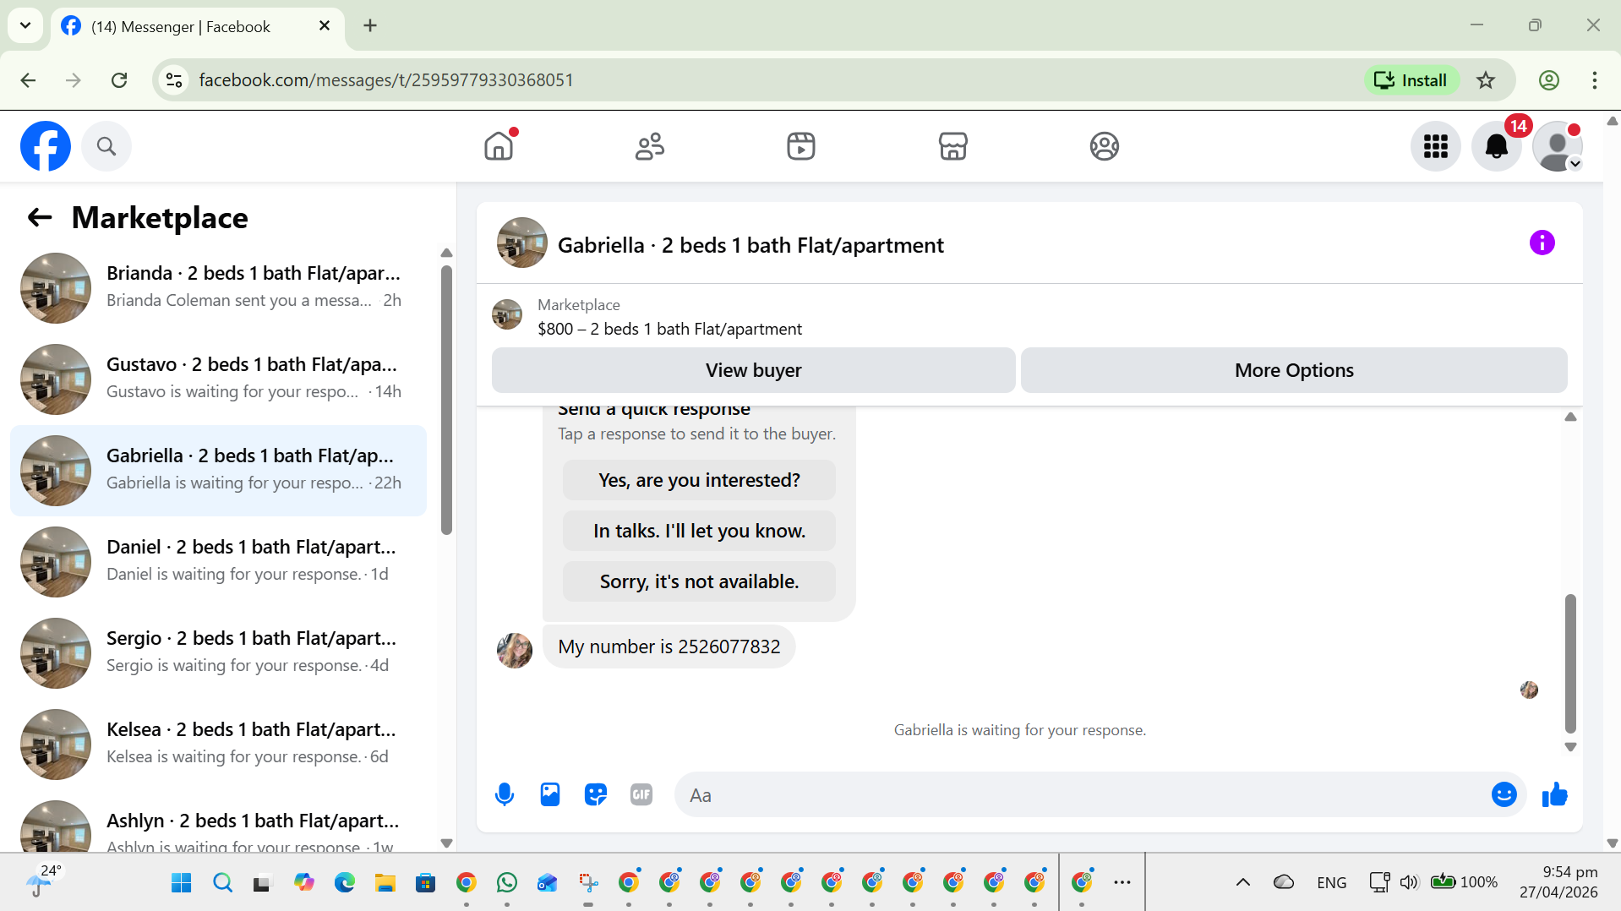Click the conversation list scroll-down arrow

coord(446,843)
